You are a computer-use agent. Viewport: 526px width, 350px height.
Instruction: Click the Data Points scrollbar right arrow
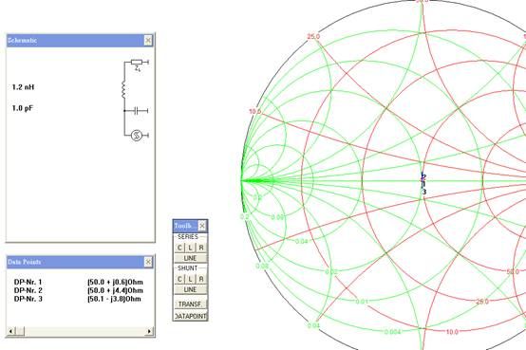click(x=149, y=332)
